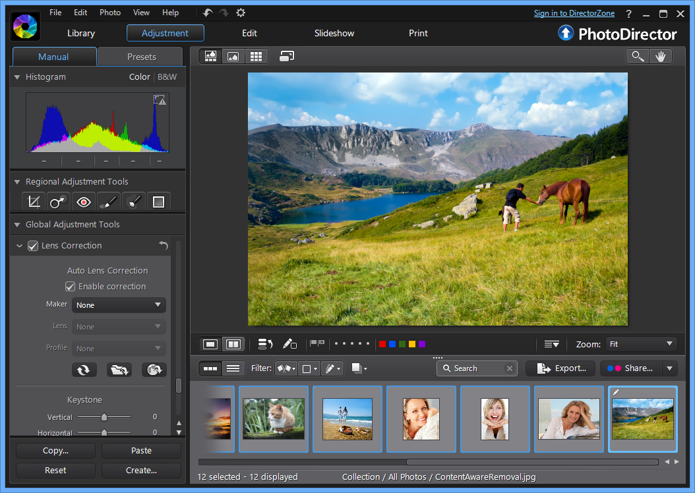
Task: Activate the hand pan tool
Action: [x=660, y=56]
